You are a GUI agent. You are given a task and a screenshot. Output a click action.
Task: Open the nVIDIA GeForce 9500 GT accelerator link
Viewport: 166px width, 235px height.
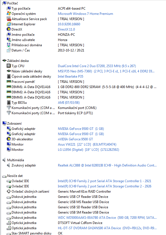[75, 139]
